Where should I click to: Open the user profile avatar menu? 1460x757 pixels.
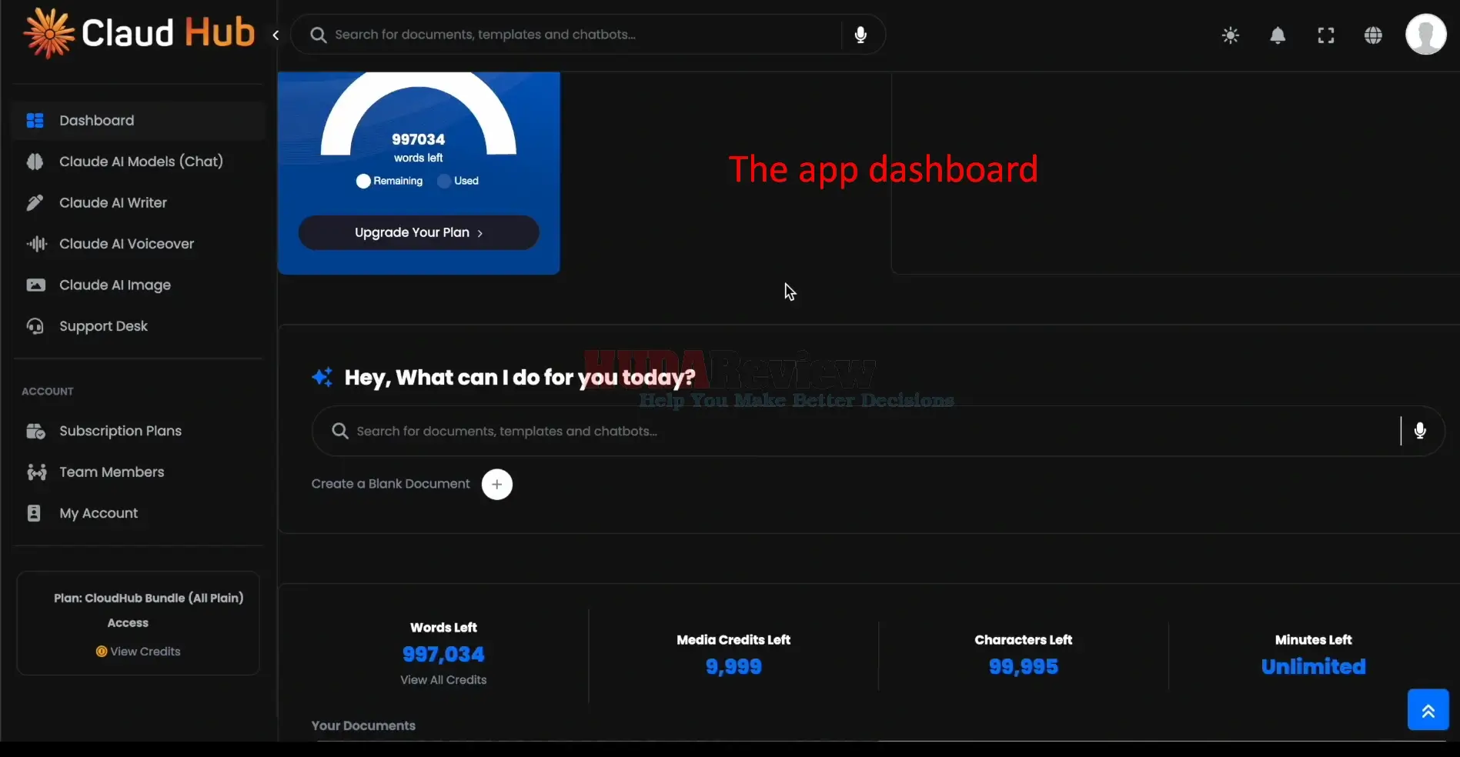1425,35
